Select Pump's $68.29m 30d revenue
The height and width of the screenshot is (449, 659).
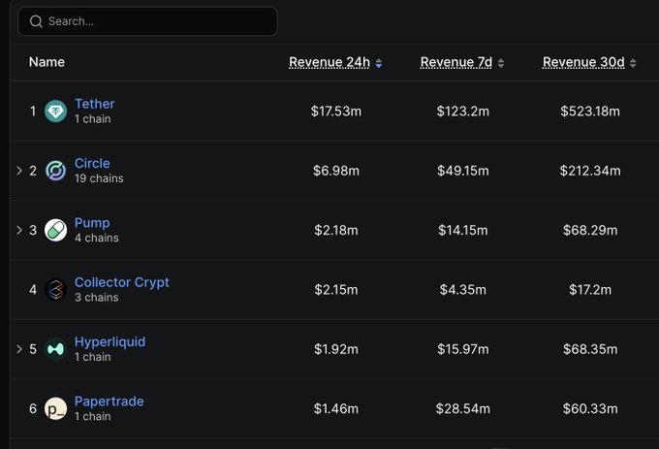tap(590, 230)
